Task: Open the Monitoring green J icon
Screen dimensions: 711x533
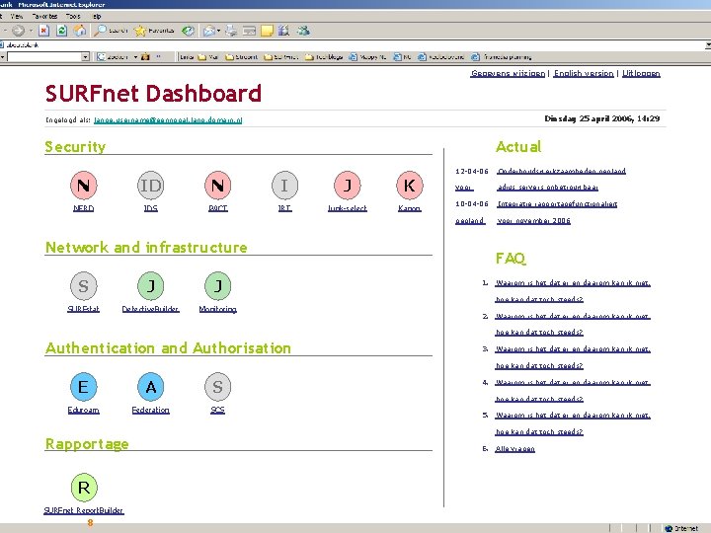Action: pos(217,286)
